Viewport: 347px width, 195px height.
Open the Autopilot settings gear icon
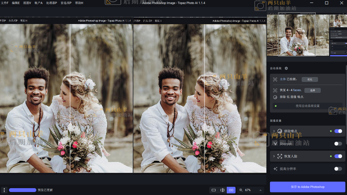click(286, 68)
